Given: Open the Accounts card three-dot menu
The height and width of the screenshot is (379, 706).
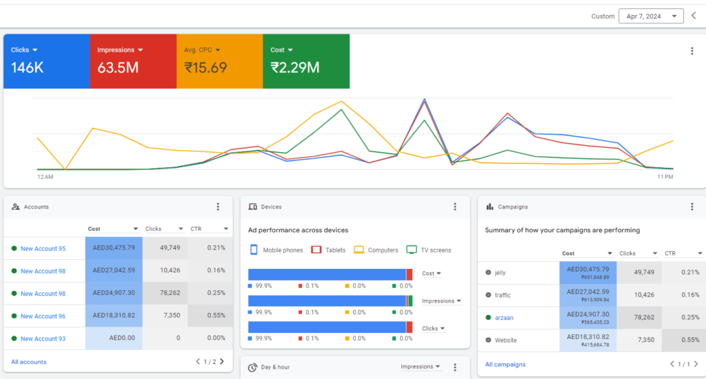Looking at the screenshot, I should coord(218,206).
